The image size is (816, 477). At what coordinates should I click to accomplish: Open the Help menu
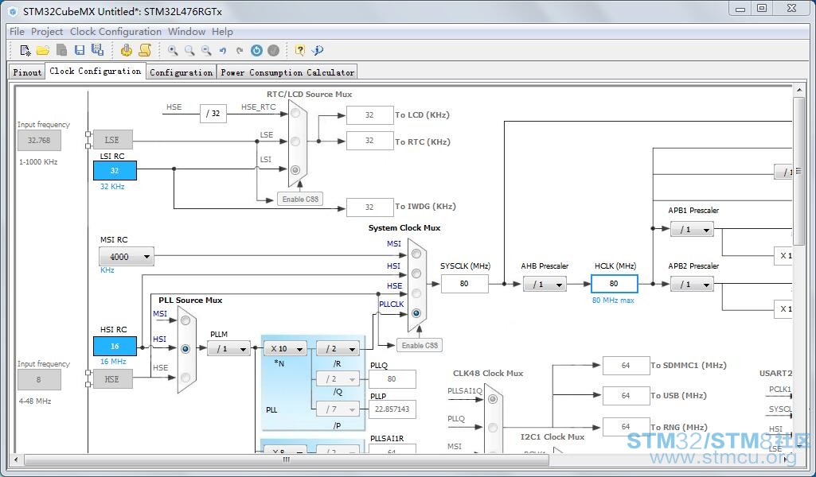[222, 32]
